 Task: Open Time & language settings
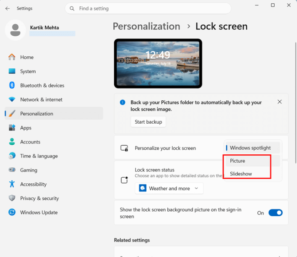54,156
